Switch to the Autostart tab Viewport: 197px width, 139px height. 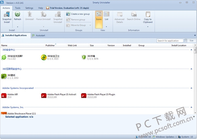pyautogui.click(x=39, y=36)
